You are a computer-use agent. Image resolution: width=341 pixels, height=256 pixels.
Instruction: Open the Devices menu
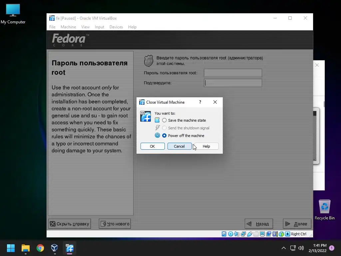click(116, 27)
